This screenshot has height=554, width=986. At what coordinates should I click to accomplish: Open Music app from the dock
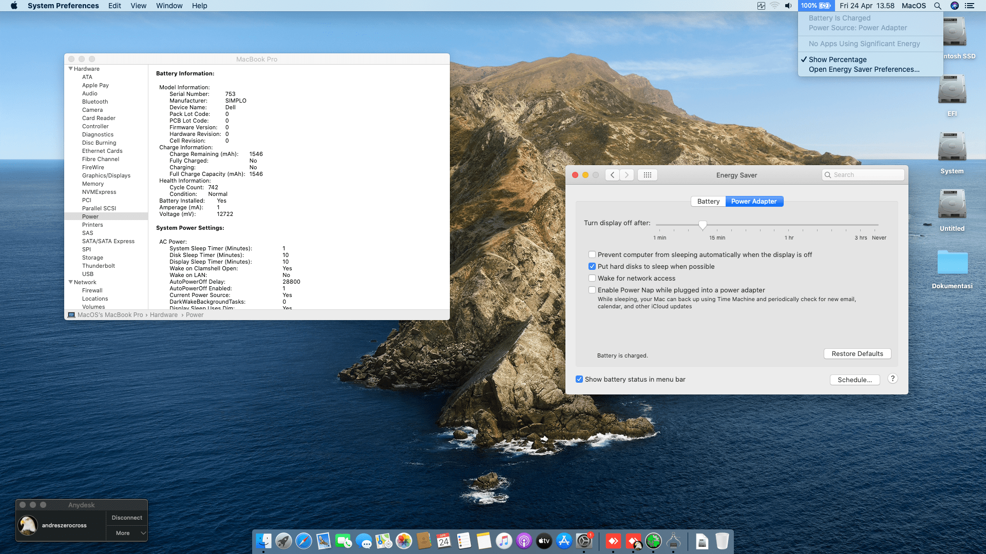click(x=504, y=541)
